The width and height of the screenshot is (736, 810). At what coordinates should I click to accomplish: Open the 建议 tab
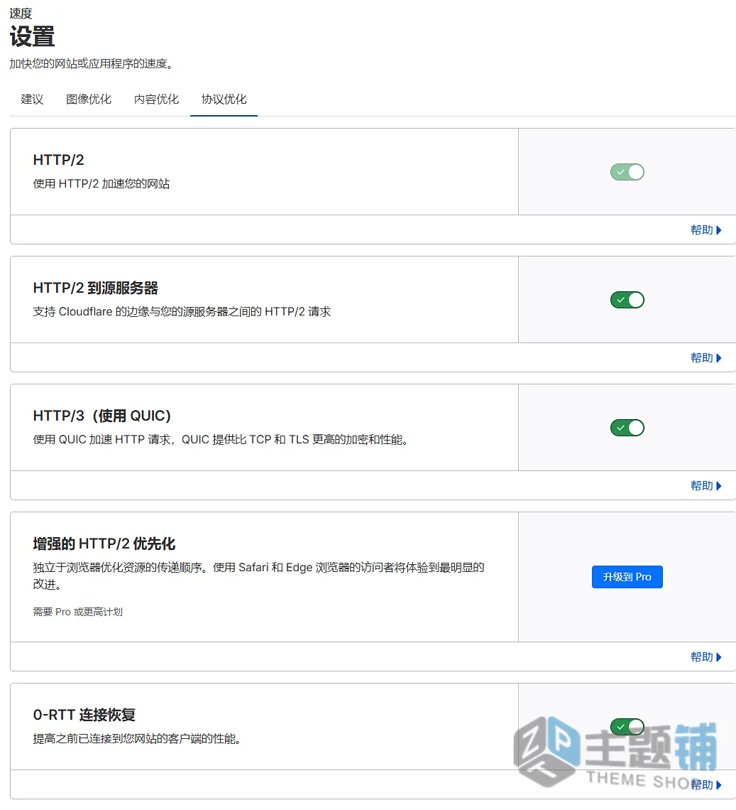pyautogui.click(x=32, y=99)
